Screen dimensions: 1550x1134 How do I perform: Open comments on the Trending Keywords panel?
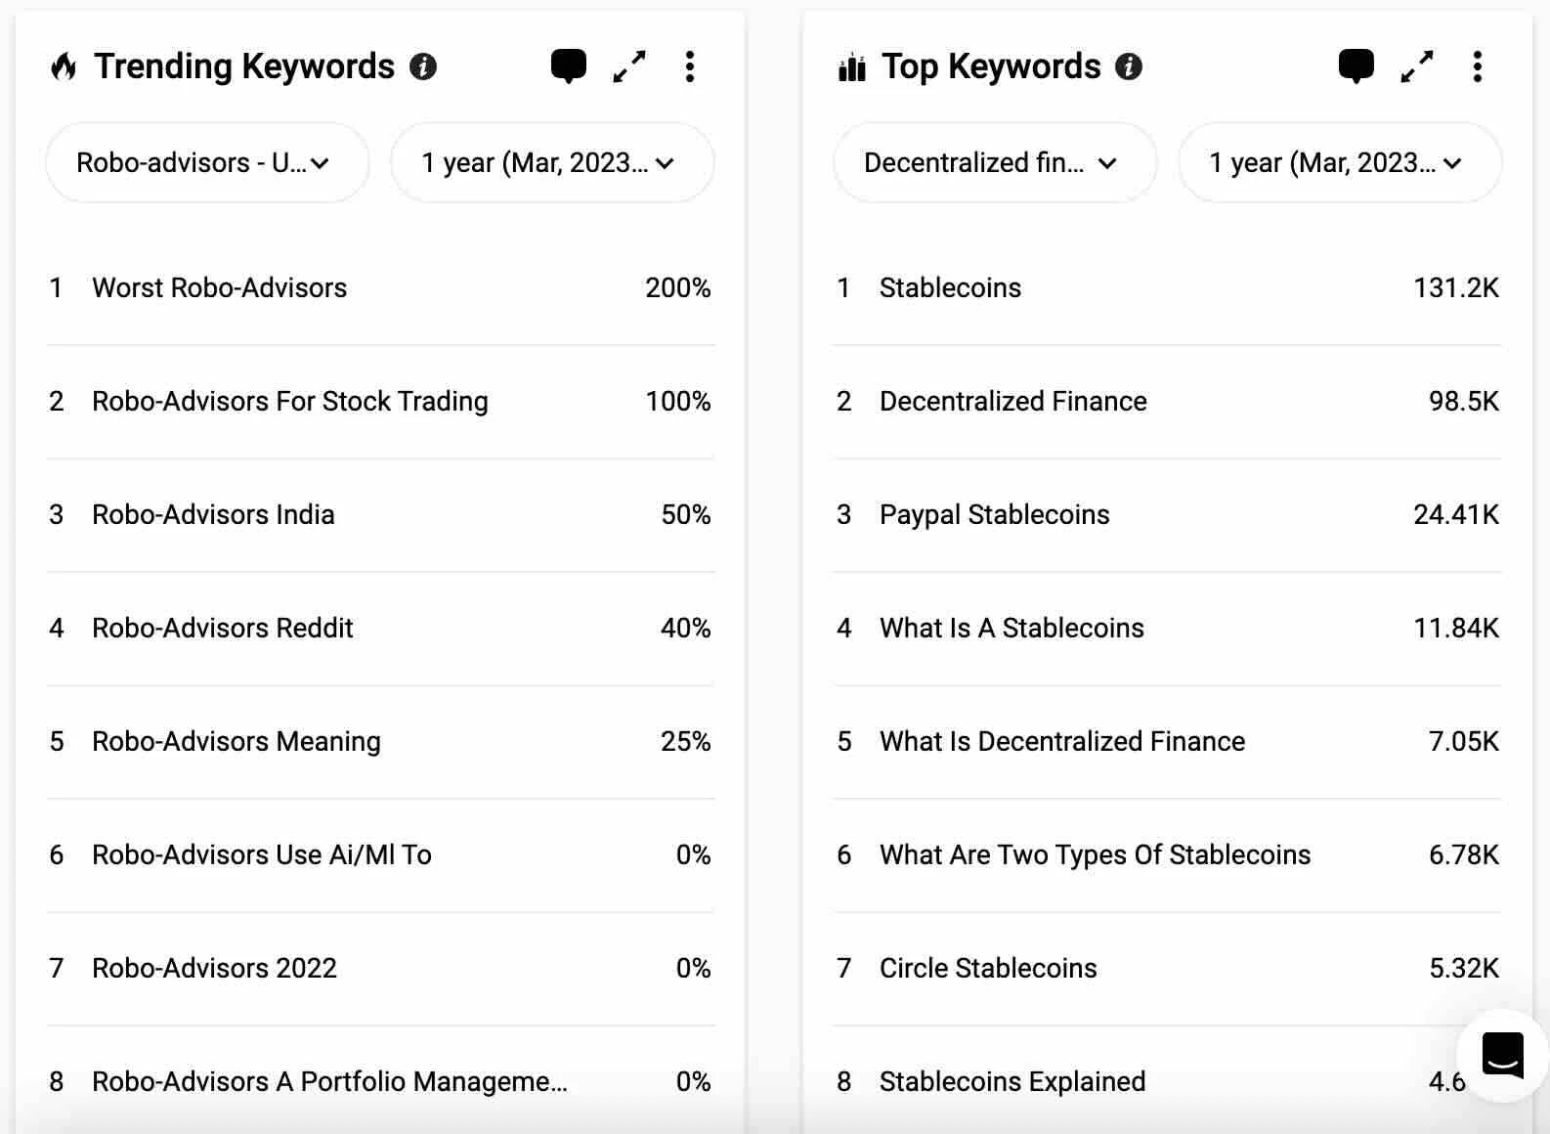pyautogui.click(x=568, y=66)
